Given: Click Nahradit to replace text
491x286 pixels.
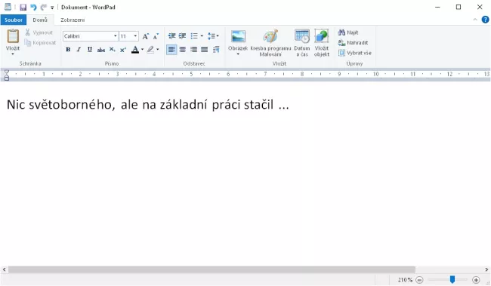Looking at the screenshot, I should [x=353, y=42].
